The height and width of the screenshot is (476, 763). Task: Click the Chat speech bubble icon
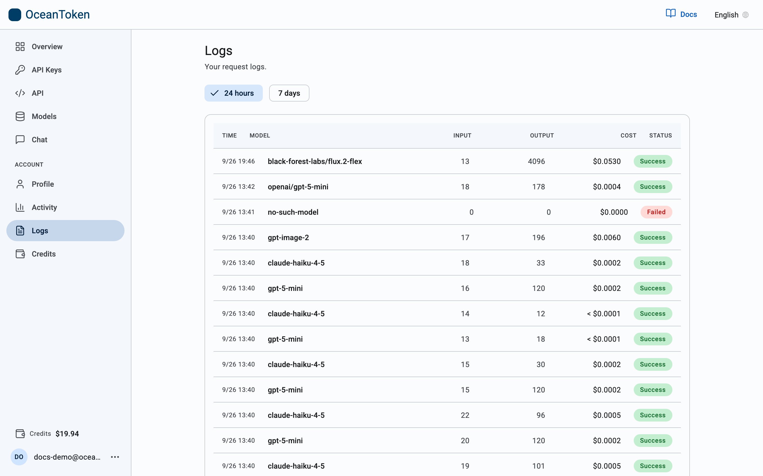20,139
